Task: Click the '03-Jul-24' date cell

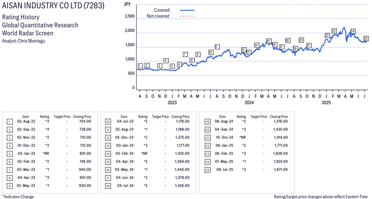Action: (x=125, y=186)
